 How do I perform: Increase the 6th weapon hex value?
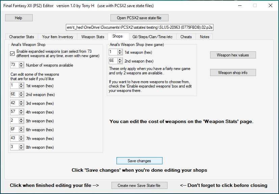tap(21, 128)
